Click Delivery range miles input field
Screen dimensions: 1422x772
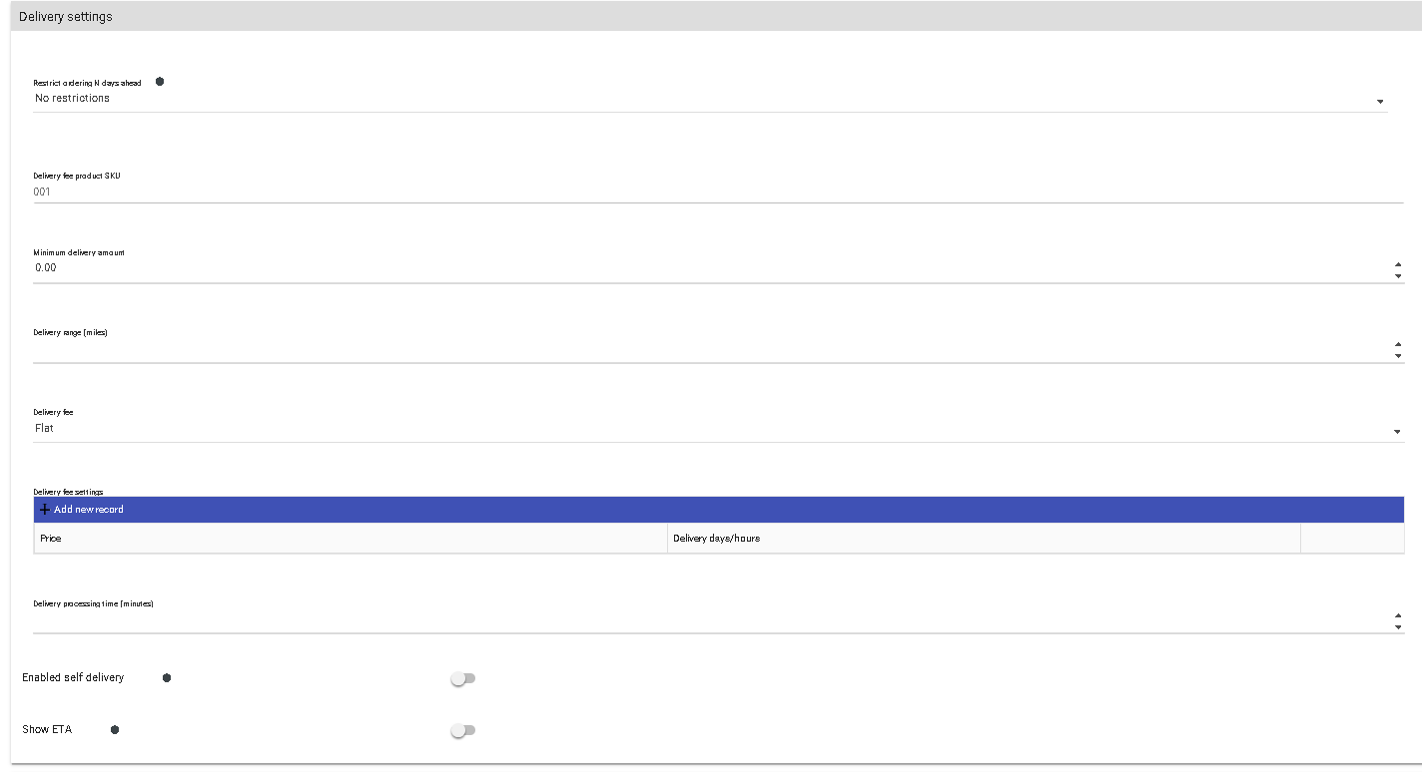pos(712,349)
